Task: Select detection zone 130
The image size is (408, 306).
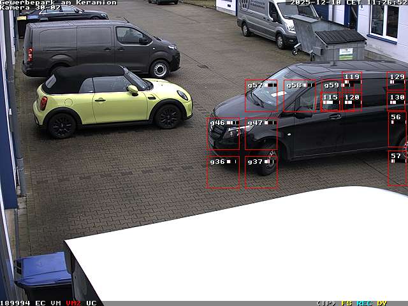Action: click(x=397, y=101)
